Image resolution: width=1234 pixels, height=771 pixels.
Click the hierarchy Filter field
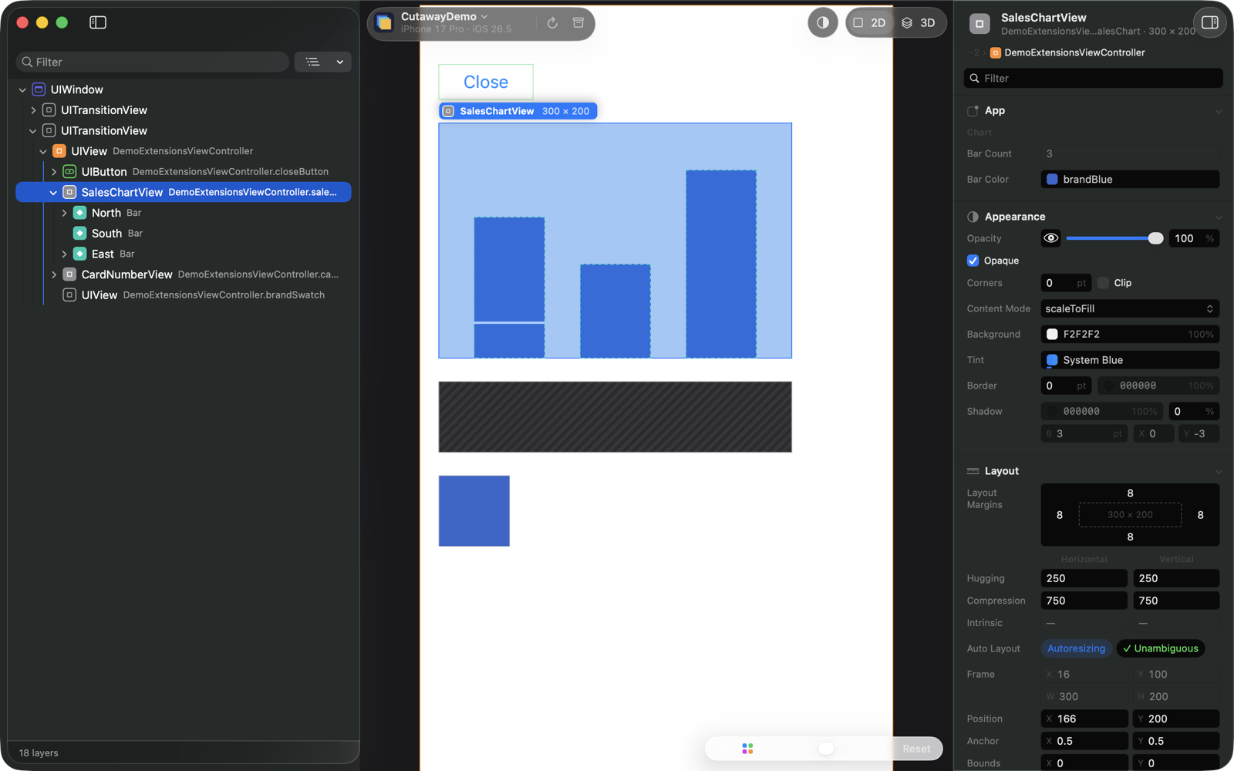(152, 62)
